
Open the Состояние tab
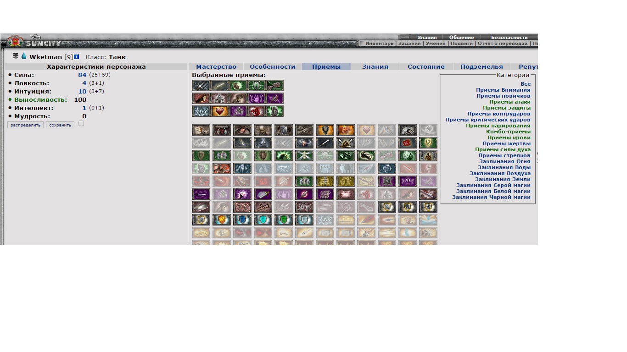(x=426, y=67)
